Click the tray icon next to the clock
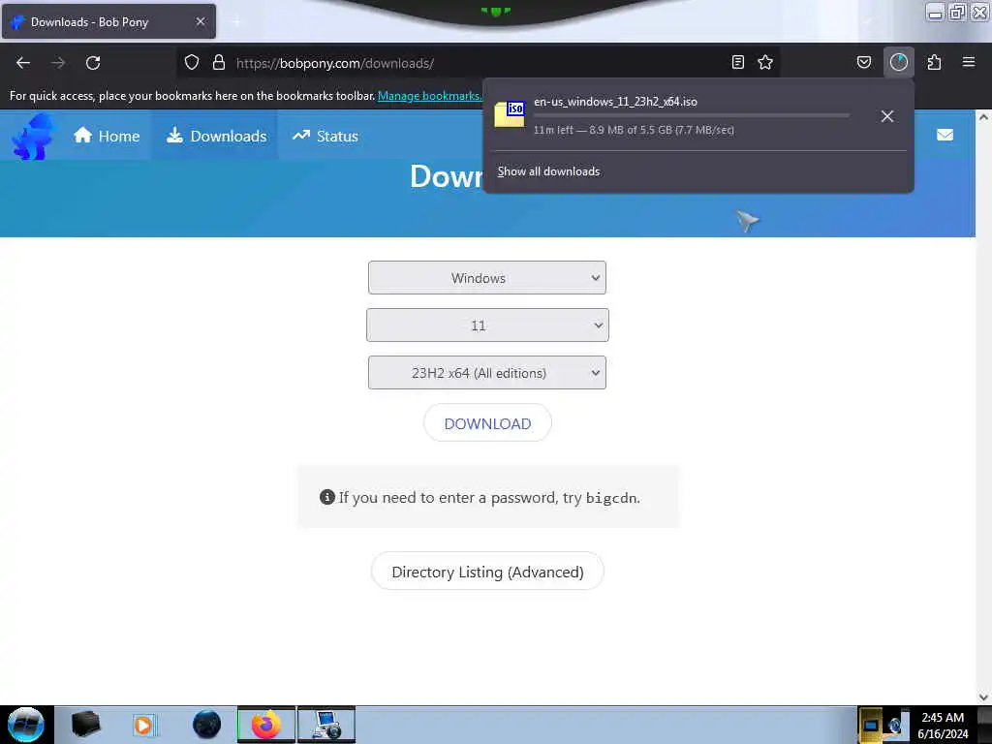Screen dimensions: 992x744 pos(894,726)
